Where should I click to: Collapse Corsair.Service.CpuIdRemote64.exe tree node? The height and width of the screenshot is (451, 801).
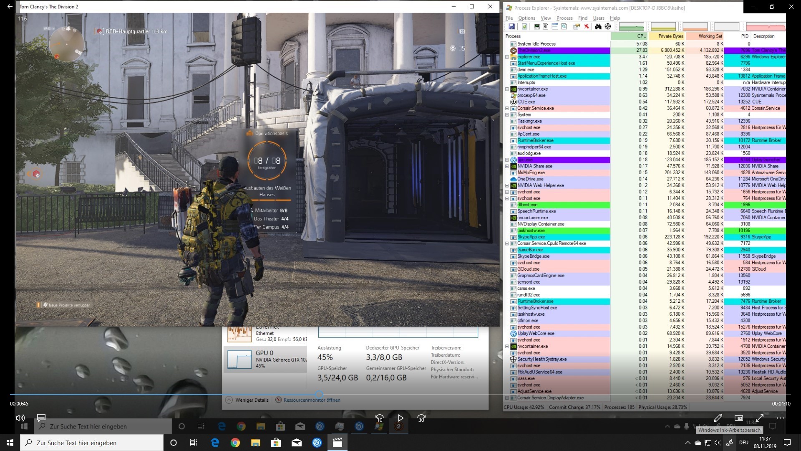click(507, 243)
